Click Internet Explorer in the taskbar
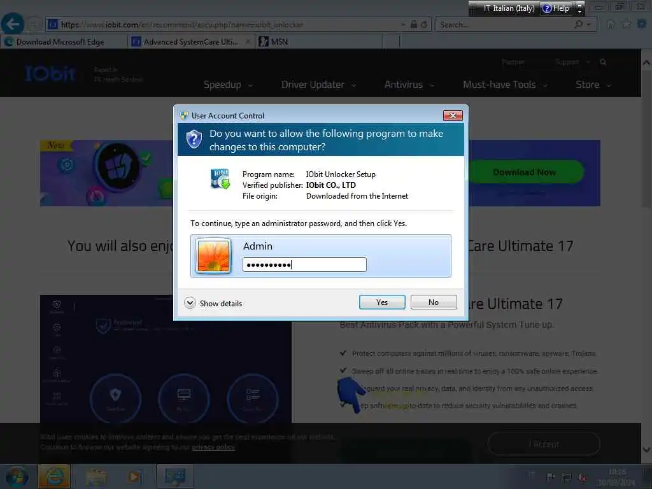Screen dimensions: 652x489 click(54, 477)
